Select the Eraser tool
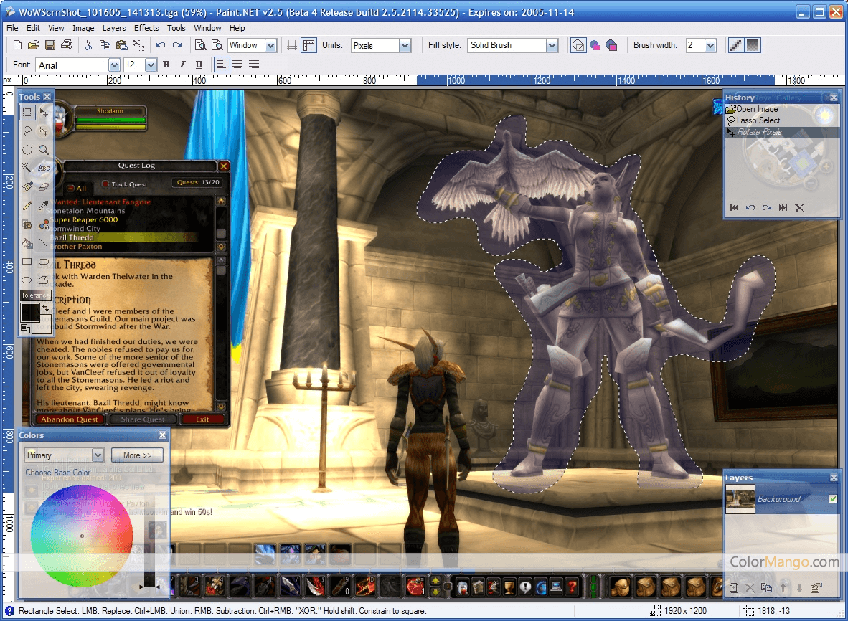The height and width of the screenshot is (621, 848). click(x=44, y=187)
